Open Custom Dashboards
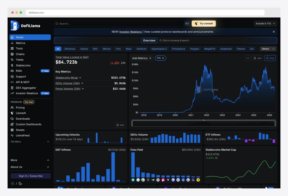Screen dimensions: 288x196 pyautogui.click(x=30, y=124)
